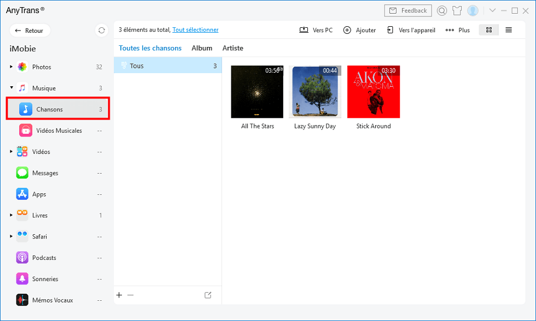
Task: Open the user account avatar icon
Action: (x=472, y=10)
